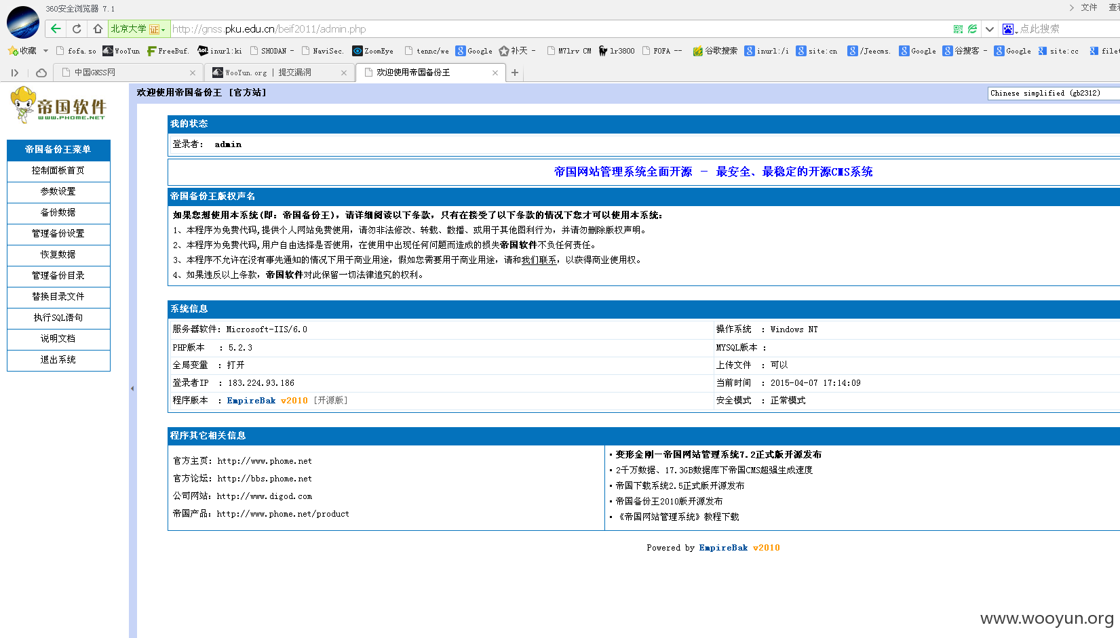The width and height of the screenshot is (1120, 638).
Task: Collapse the left menu panel splitter arrow
Action: click(x=132, y=388)
